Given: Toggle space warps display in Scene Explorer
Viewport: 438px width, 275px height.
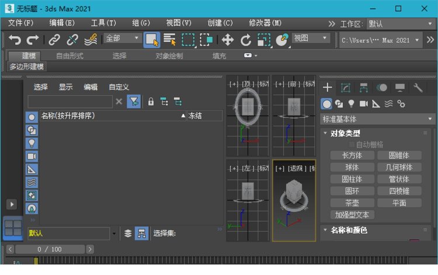Looking at the screenshot, I should (x=32, y=182).
